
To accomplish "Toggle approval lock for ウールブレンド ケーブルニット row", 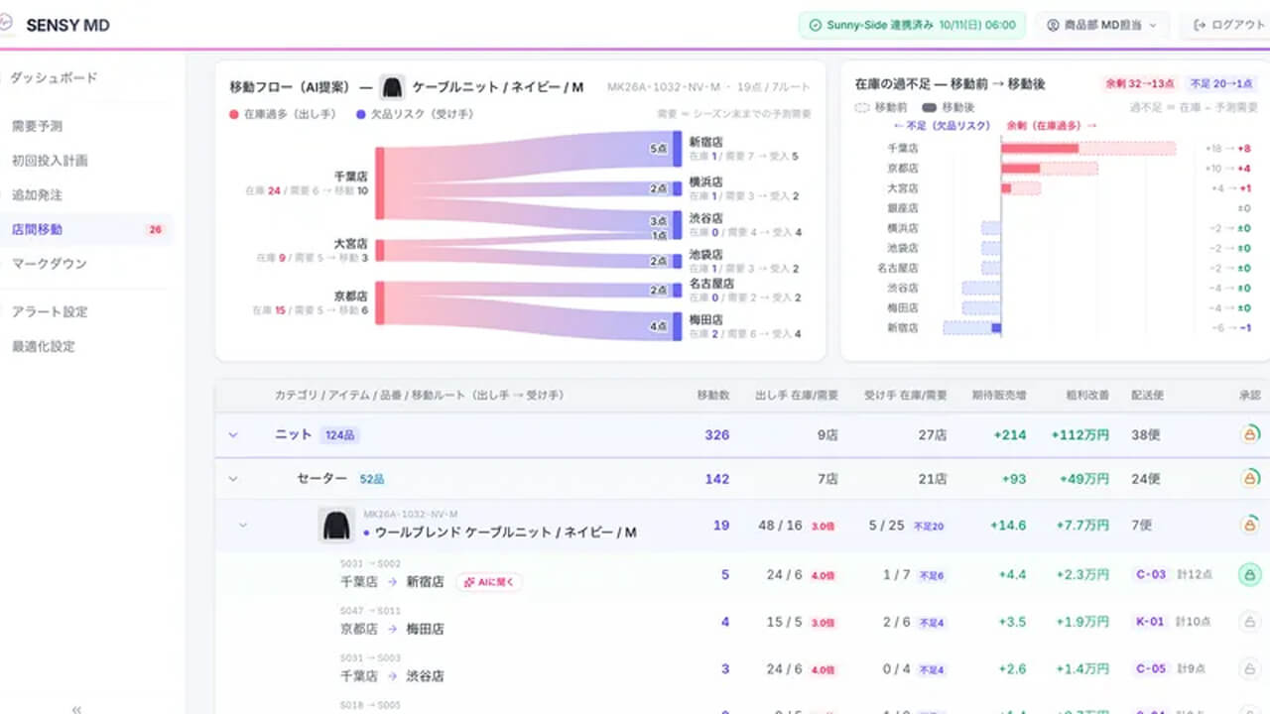I will point(1249,525).
